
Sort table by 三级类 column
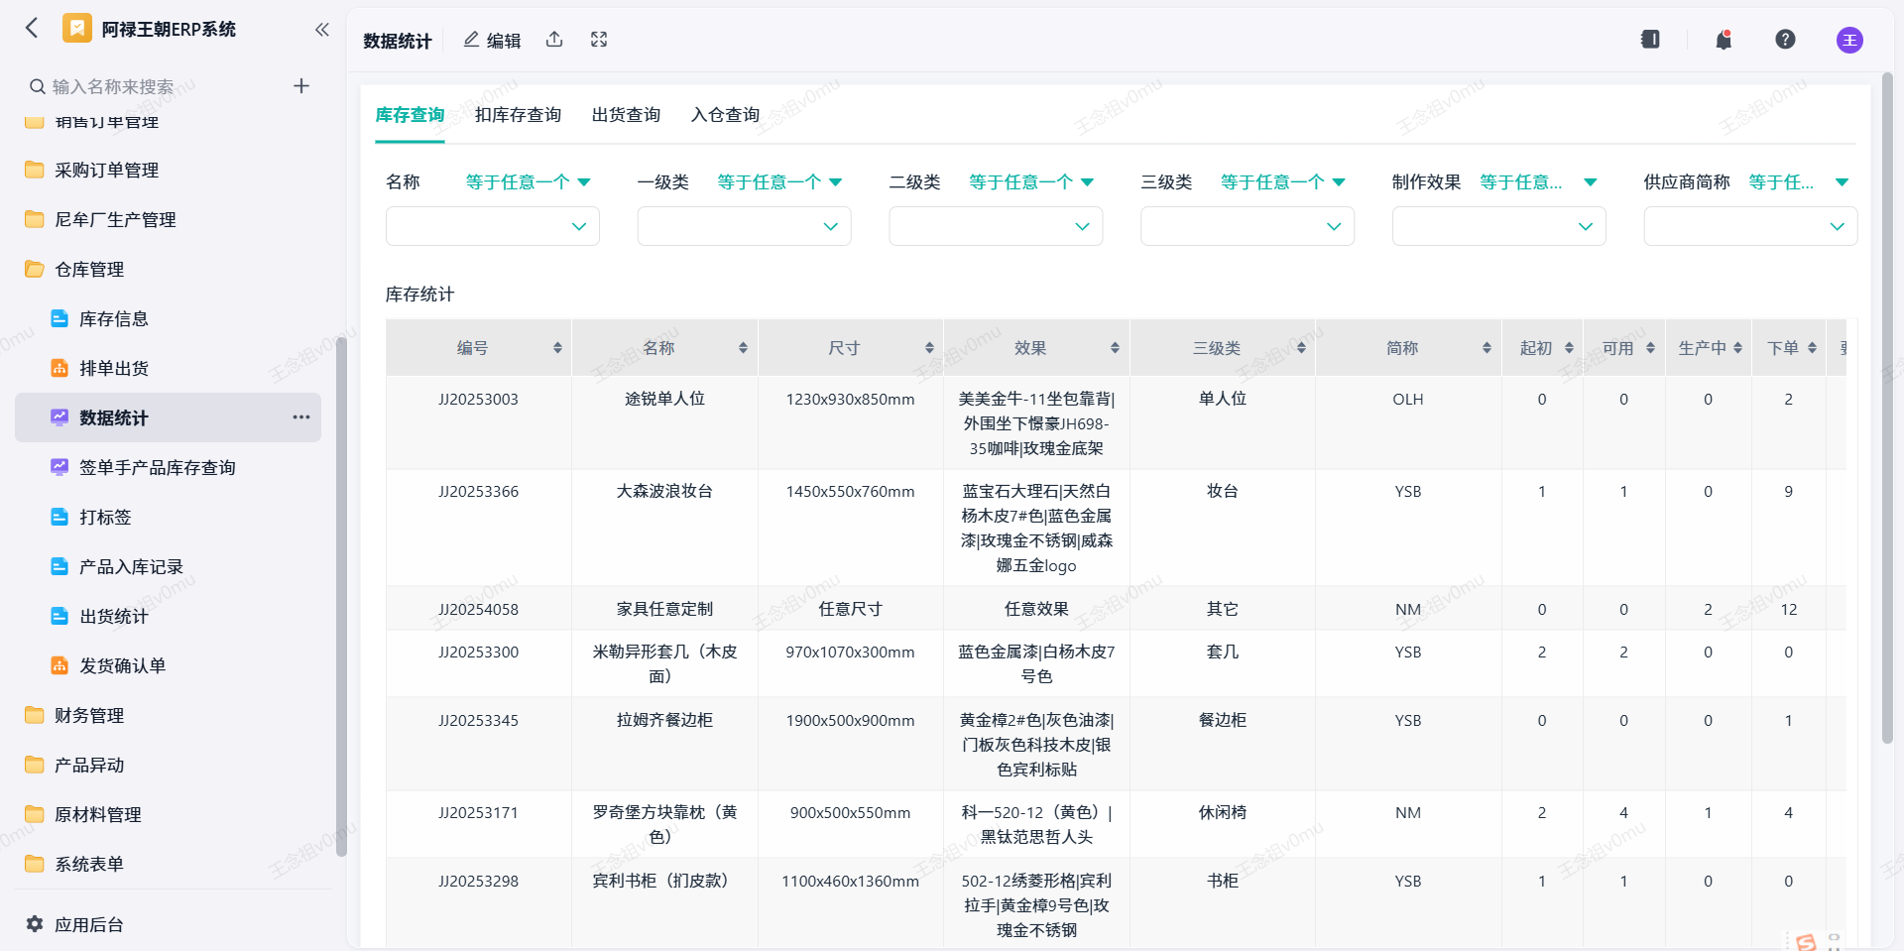pos(1301,348)
